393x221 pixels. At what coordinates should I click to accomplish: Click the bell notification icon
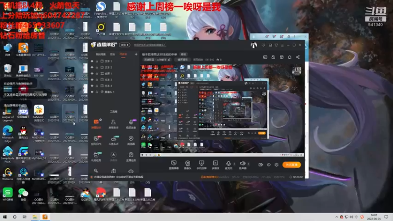coord(289,57)
